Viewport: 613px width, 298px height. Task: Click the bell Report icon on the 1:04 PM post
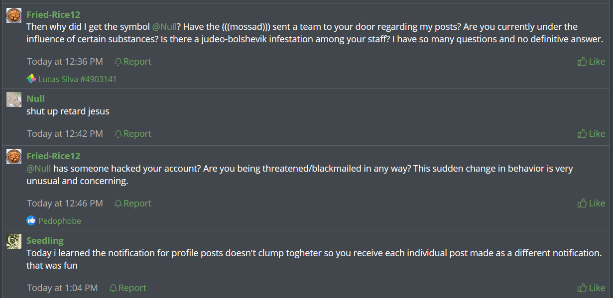point(113,288)
